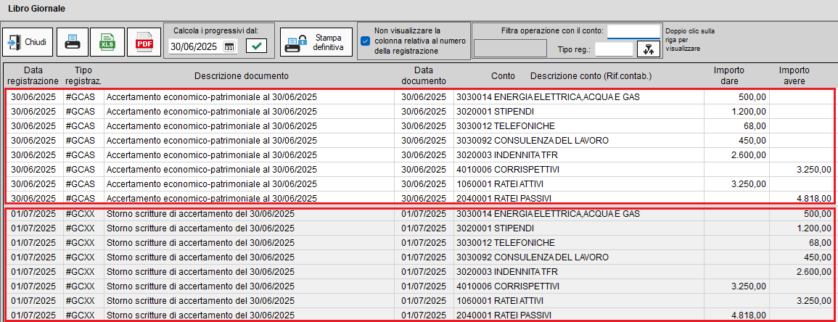Click the filter apply icon button
The height and width of the screenshot is (322, 838).
pos(646,49)
